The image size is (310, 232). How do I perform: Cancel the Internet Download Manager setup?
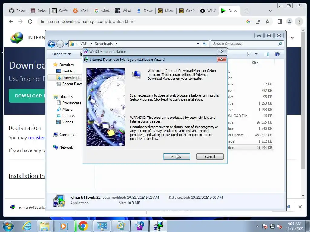coord(210,157)
